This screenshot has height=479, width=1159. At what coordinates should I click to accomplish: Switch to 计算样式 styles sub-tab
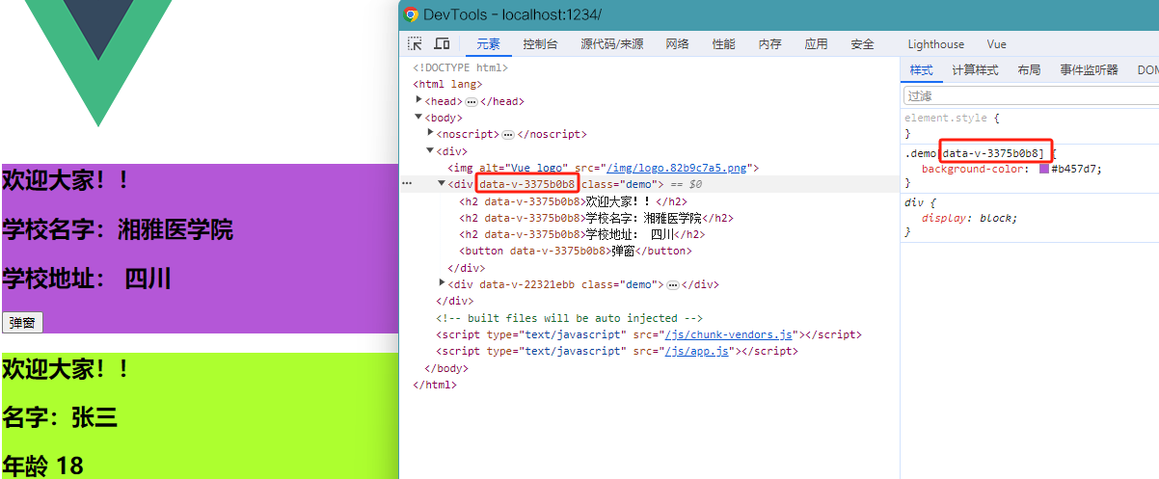(x=975, y=70)
